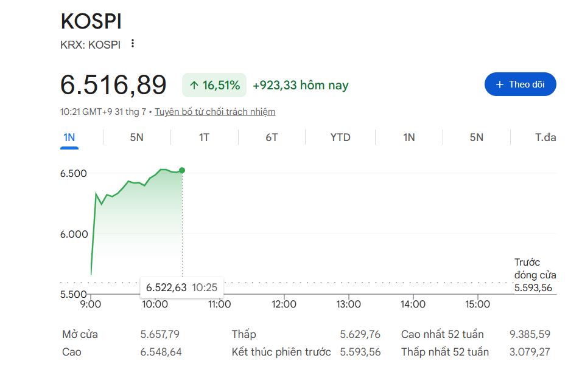The image size is (568, 375).
Task: Click the KOSPI index title heading
Action: point(91,21)
